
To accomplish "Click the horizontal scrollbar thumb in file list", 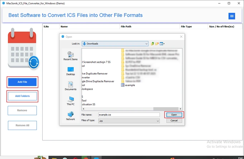I will click(x=166, y=109).
